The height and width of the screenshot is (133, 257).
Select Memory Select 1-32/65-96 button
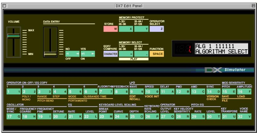[126, 54]
